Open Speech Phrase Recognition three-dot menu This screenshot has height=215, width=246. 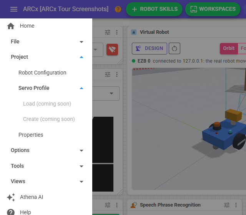236,205
